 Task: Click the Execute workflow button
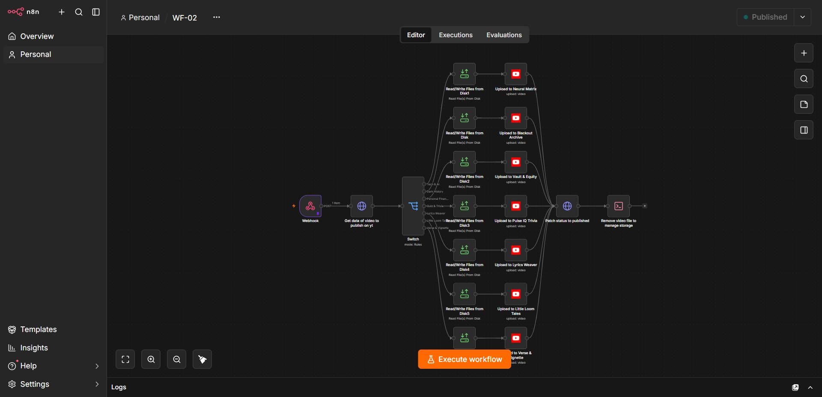[465, 359]
